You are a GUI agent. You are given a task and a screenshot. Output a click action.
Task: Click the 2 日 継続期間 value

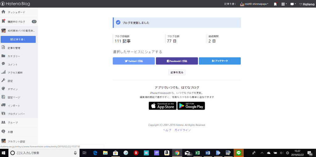coord(212,41)
